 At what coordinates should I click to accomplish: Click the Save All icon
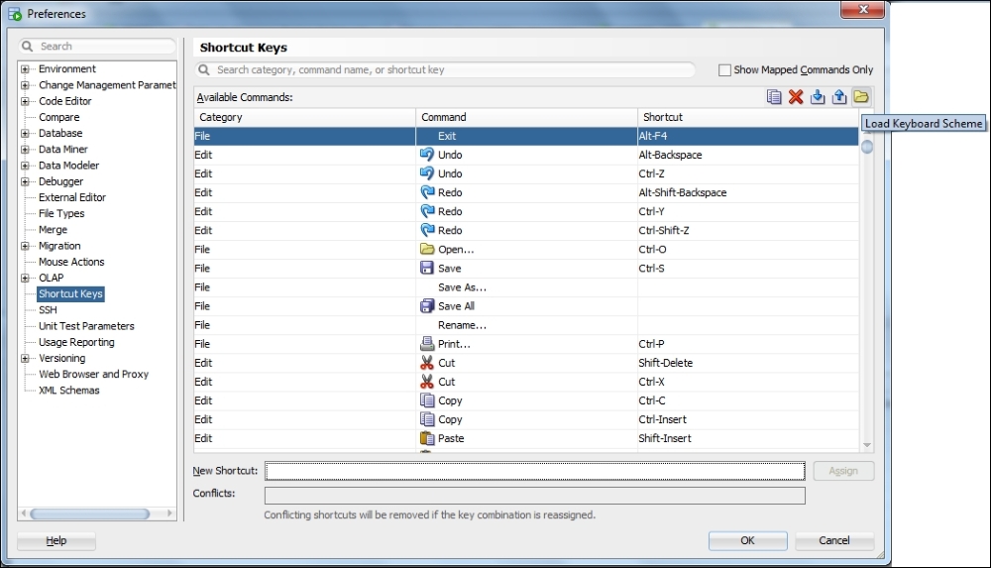click(x=427, y=306)
